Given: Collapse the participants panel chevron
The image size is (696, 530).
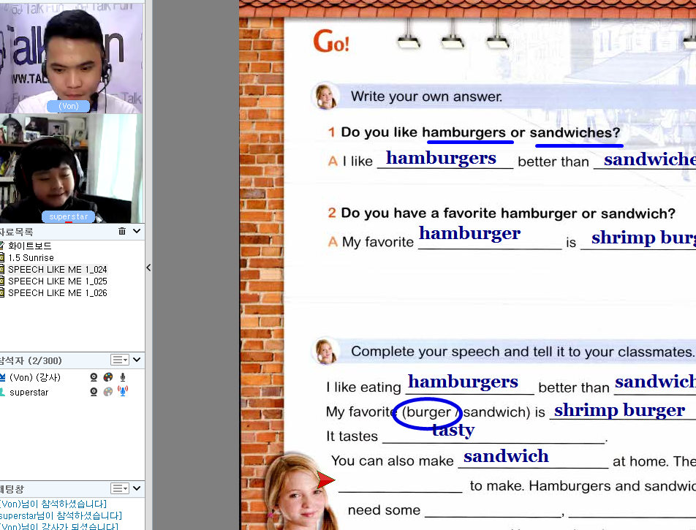Looking at the screenshot, I should (x=137, y=360).
